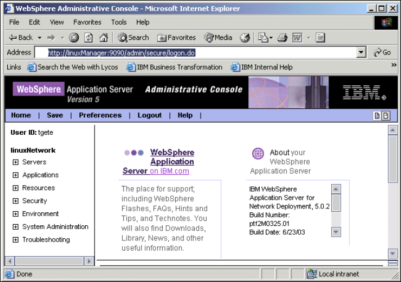This screenshot has width=401, height=282.
Task: Open Search the Web with Lycos link
Action: [x=73, y=67]
